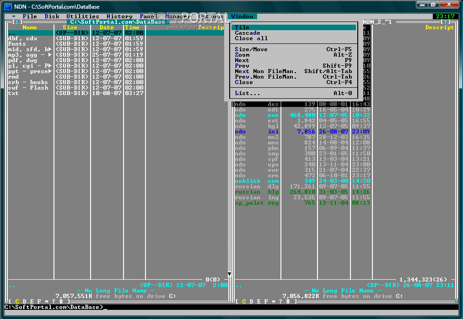Click the ? symbol in right drive bar
463x319 pixels.
pyautogui.click(x=280, y=301)
